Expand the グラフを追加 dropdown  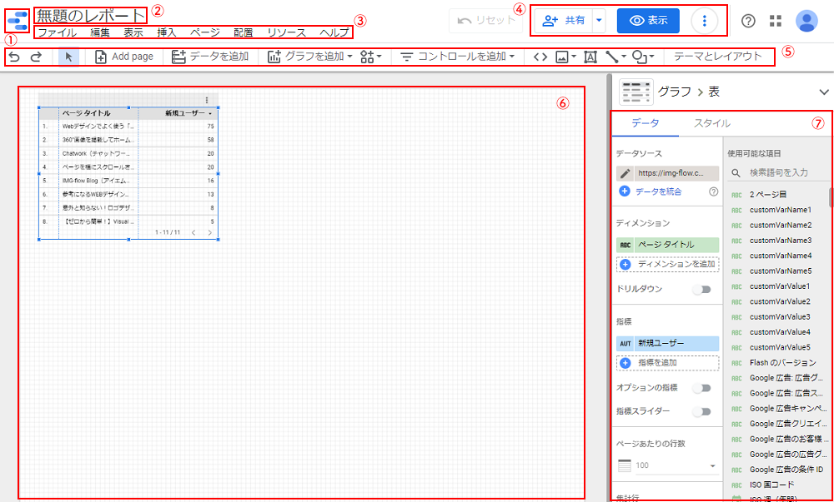(x=309, y=57)
